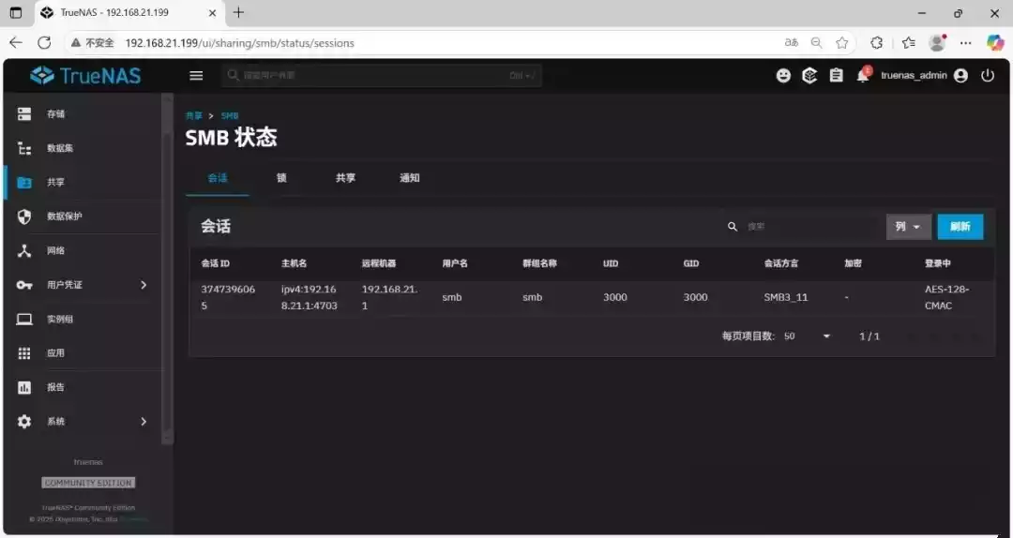Click the GID column header
This screenshot has height=538, width=1013.
[690, 263]
